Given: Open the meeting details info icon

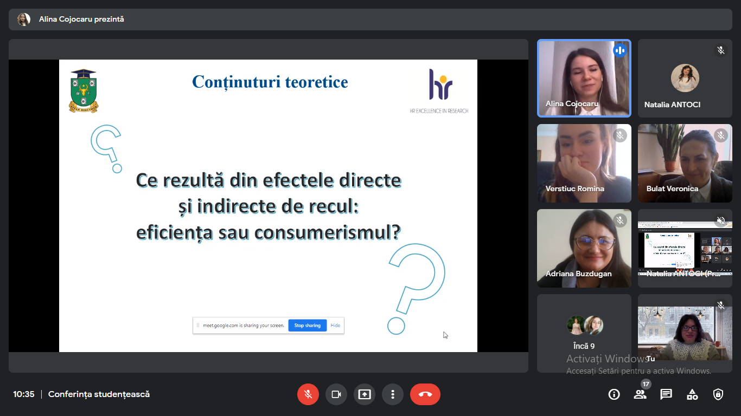Looking at the screenshot, I should [614, 394].
